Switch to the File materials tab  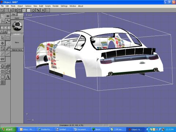point(14,14)
